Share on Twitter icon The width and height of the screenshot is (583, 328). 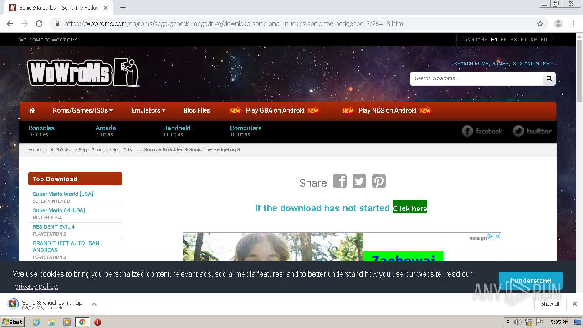click(359, 181)
